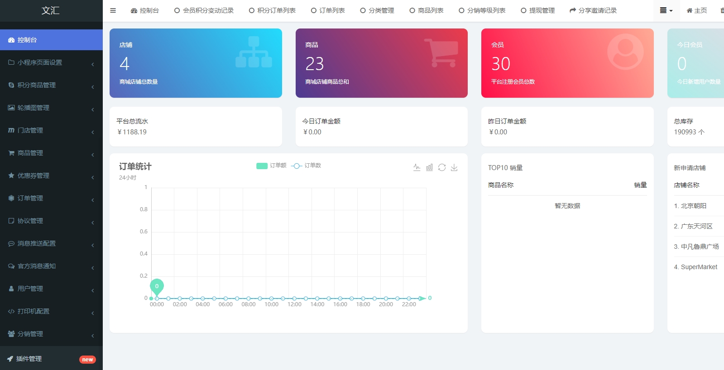Expand 优惠券管理 menu arrow

pos(92,177)
